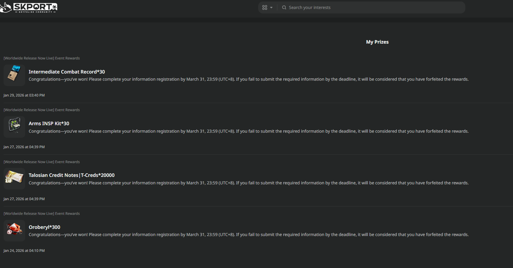This screenshot has height=268, width=513.
Task: Open Intermediate Combat Record prize thumbnail
Action: click(x=14, y=75)
